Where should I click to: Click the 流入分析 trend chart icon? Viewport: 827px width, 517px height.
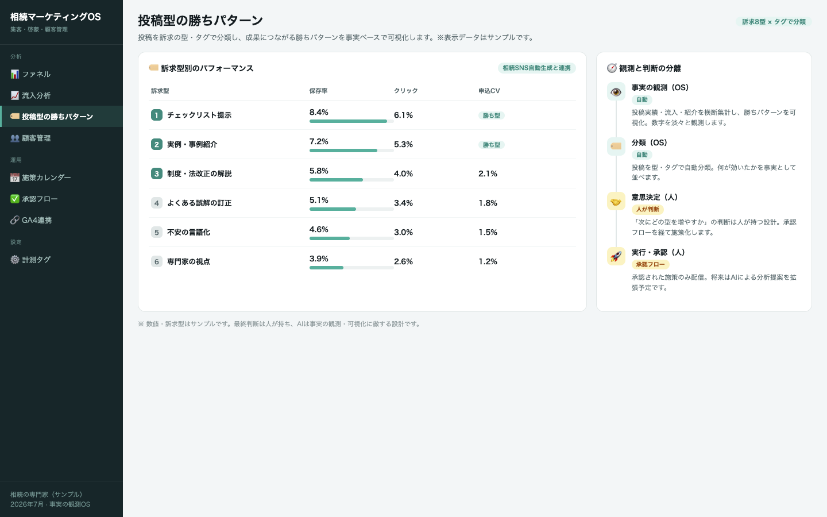(x=15, y=95)
